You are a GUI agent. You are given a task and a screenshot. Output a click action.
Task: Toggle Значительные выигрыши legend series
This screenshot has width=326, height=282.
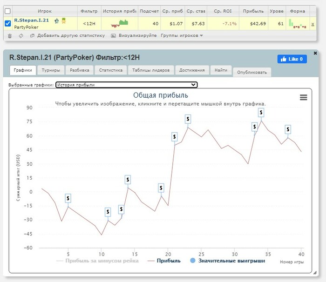(x=228, y=261)
